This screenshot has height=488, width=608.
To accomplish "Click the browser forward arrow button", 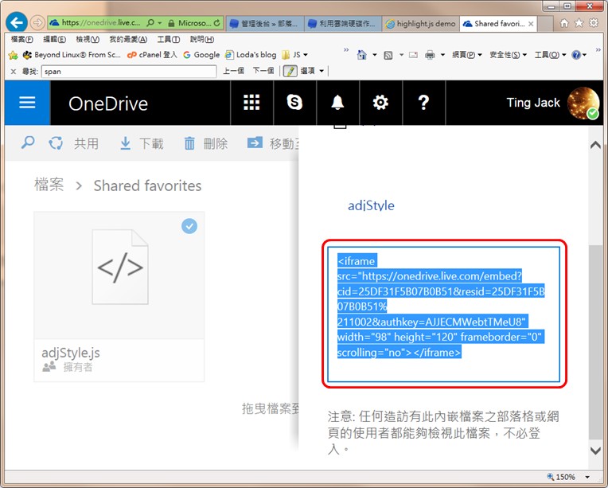I will (37, 22).
